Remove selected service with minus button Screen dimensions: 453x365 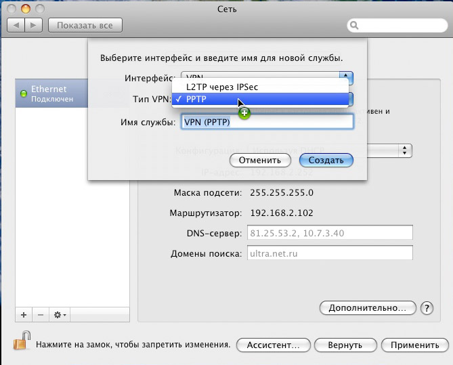click(40, 315)
